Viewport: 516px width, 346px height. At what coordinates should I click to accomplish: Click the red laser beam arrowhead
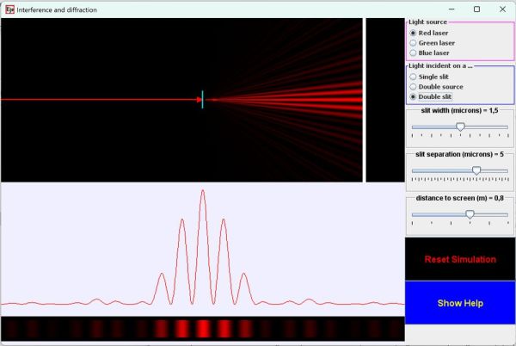coord(198,99)
